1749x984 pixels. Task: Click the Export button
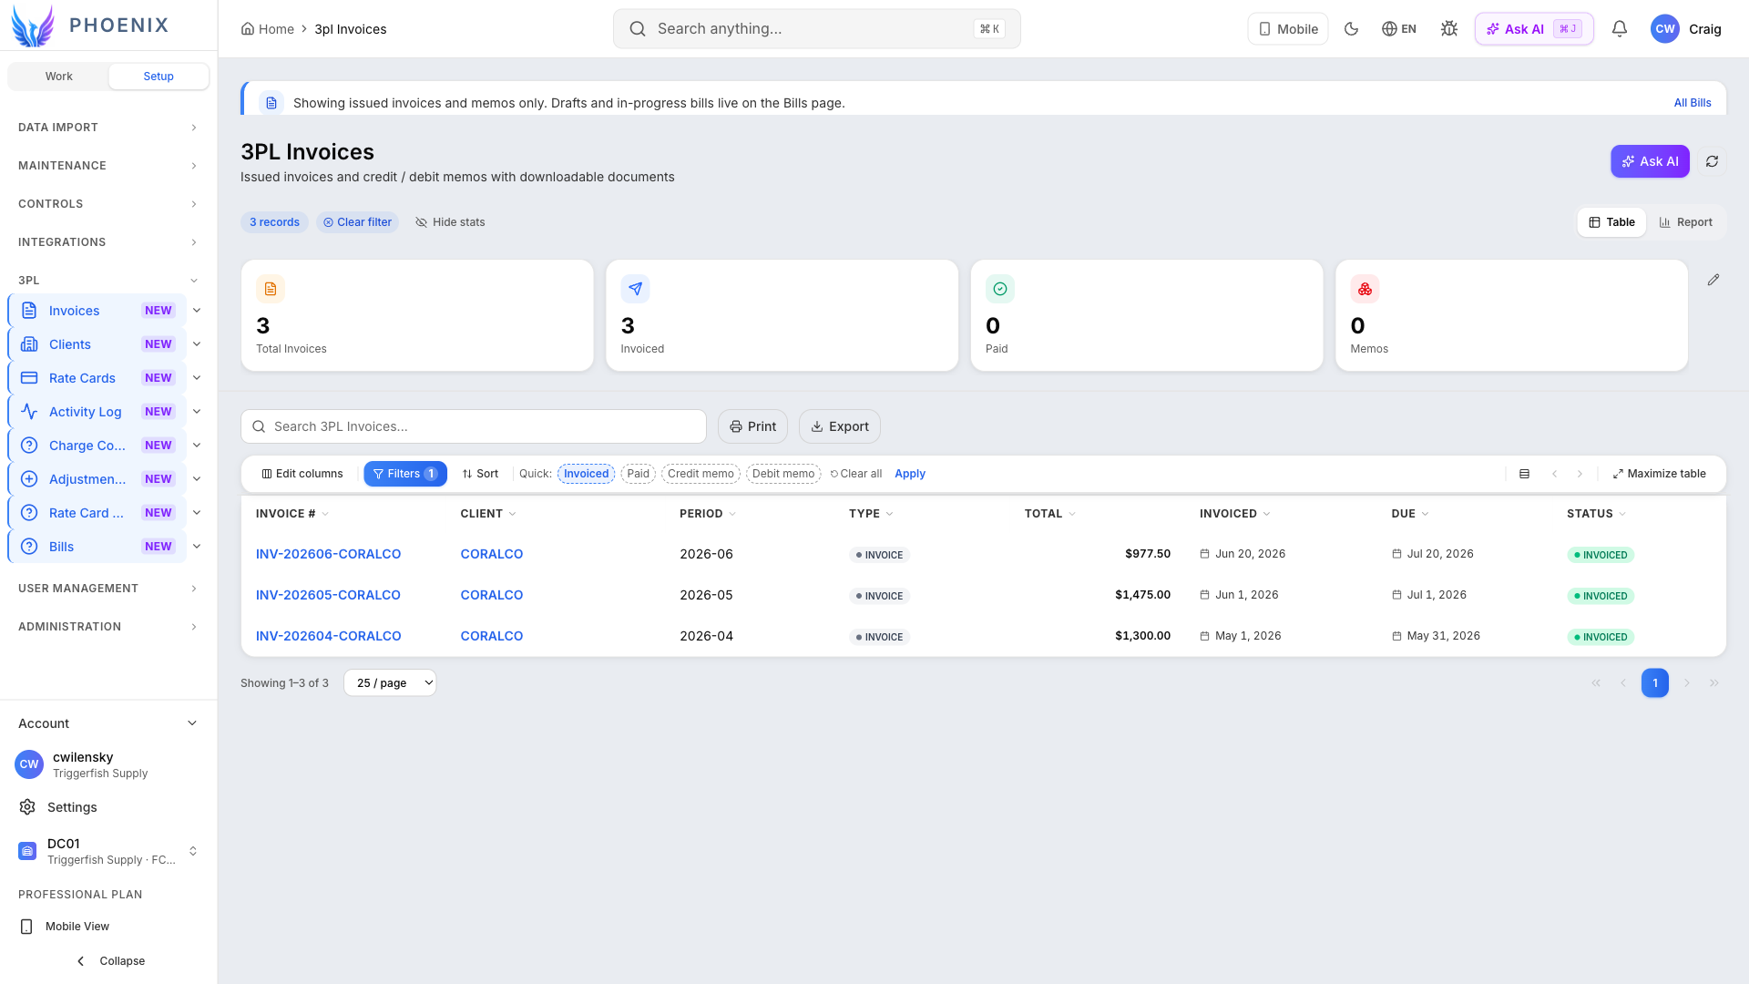click(x=840, y=426)
